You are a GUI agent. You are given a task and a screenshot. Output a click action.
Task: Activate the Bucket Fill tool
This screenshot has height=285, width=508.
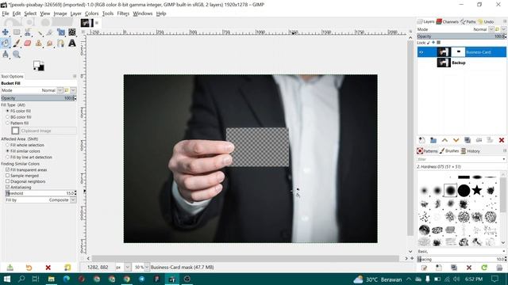[x=6, y=43]
